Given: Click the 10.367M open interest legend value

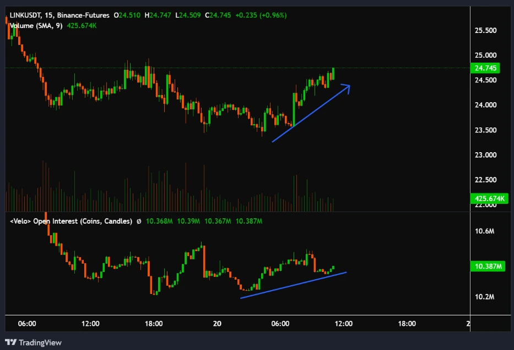Looking at the screenshot, I should coord(218,221).
